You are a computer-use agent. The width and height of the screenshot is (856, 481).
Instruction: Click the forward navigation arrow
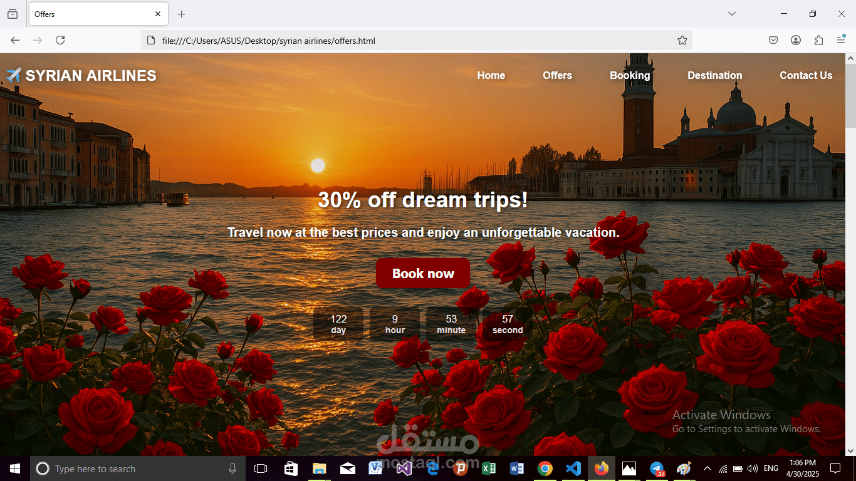[38, 40]
